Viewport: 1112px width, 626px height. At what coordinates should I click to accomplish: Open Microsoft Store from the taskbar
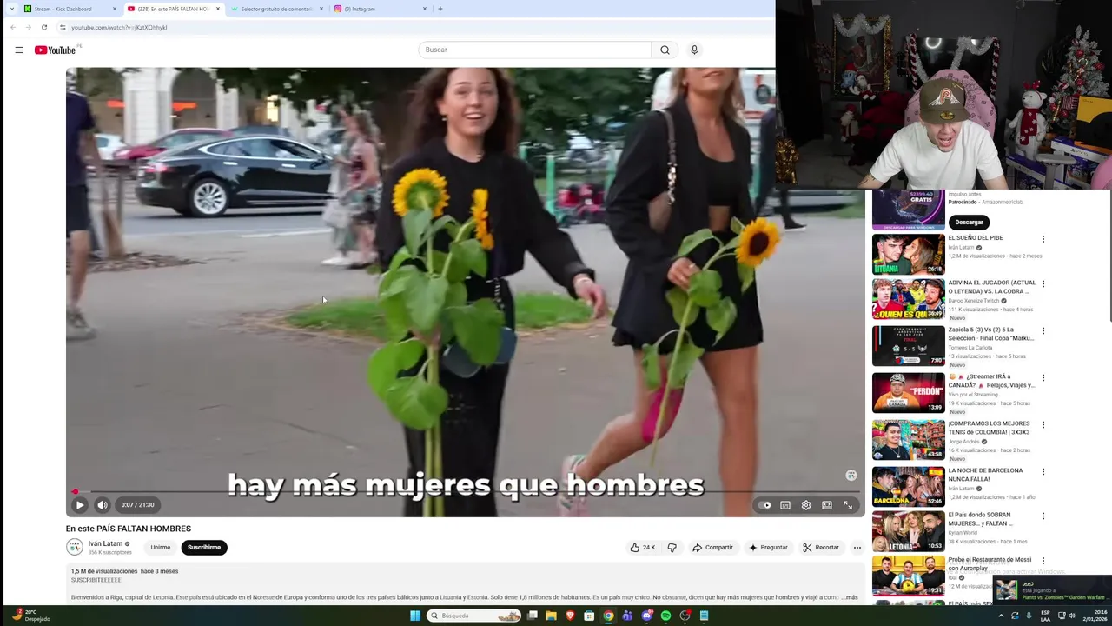(x=589, y=616)
